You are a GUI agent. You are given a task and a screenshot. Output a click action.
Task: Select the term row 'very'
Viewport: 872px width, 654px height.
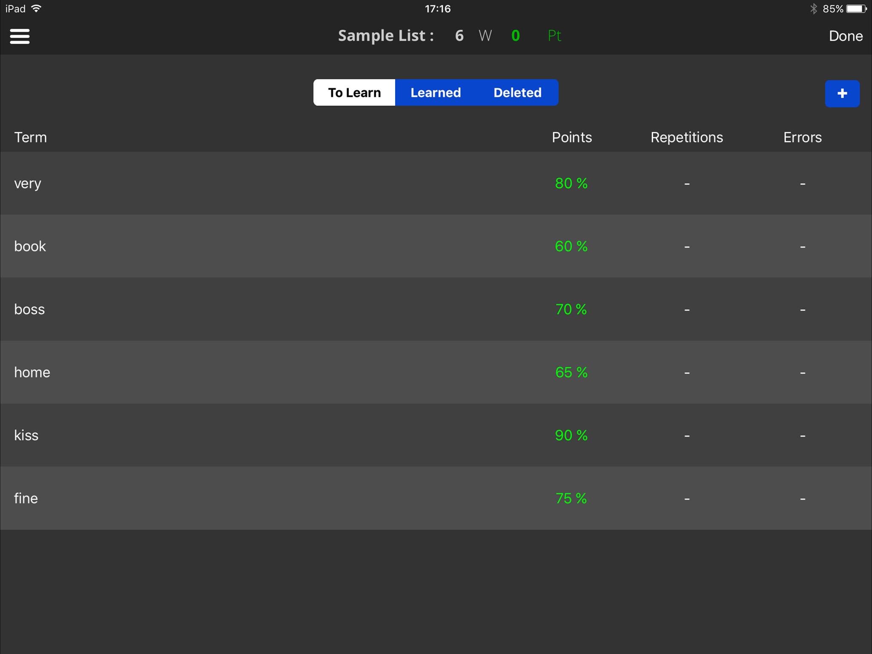(x=28, y=184)
